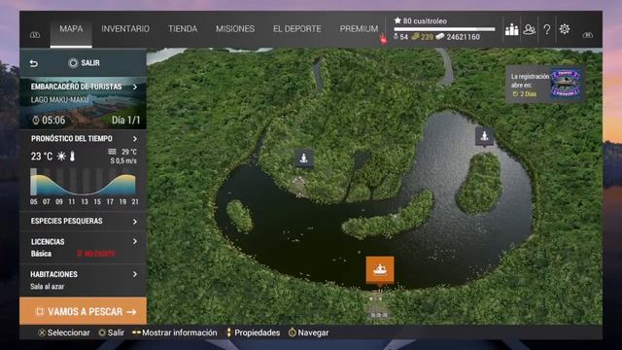Open the tournament registration badge

coord(566,84)
